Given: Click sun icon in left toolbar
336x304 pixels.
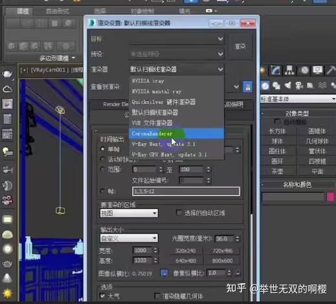Looking at the screenshot, I should tap(7, 294).
